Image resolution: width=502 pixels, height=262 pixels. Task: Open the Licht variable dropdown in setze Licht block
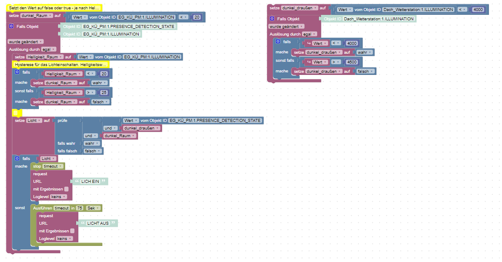pyautogui.click(x=34, y=121)
